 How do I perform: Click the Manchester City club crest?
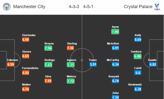click(x=7, y=7)
